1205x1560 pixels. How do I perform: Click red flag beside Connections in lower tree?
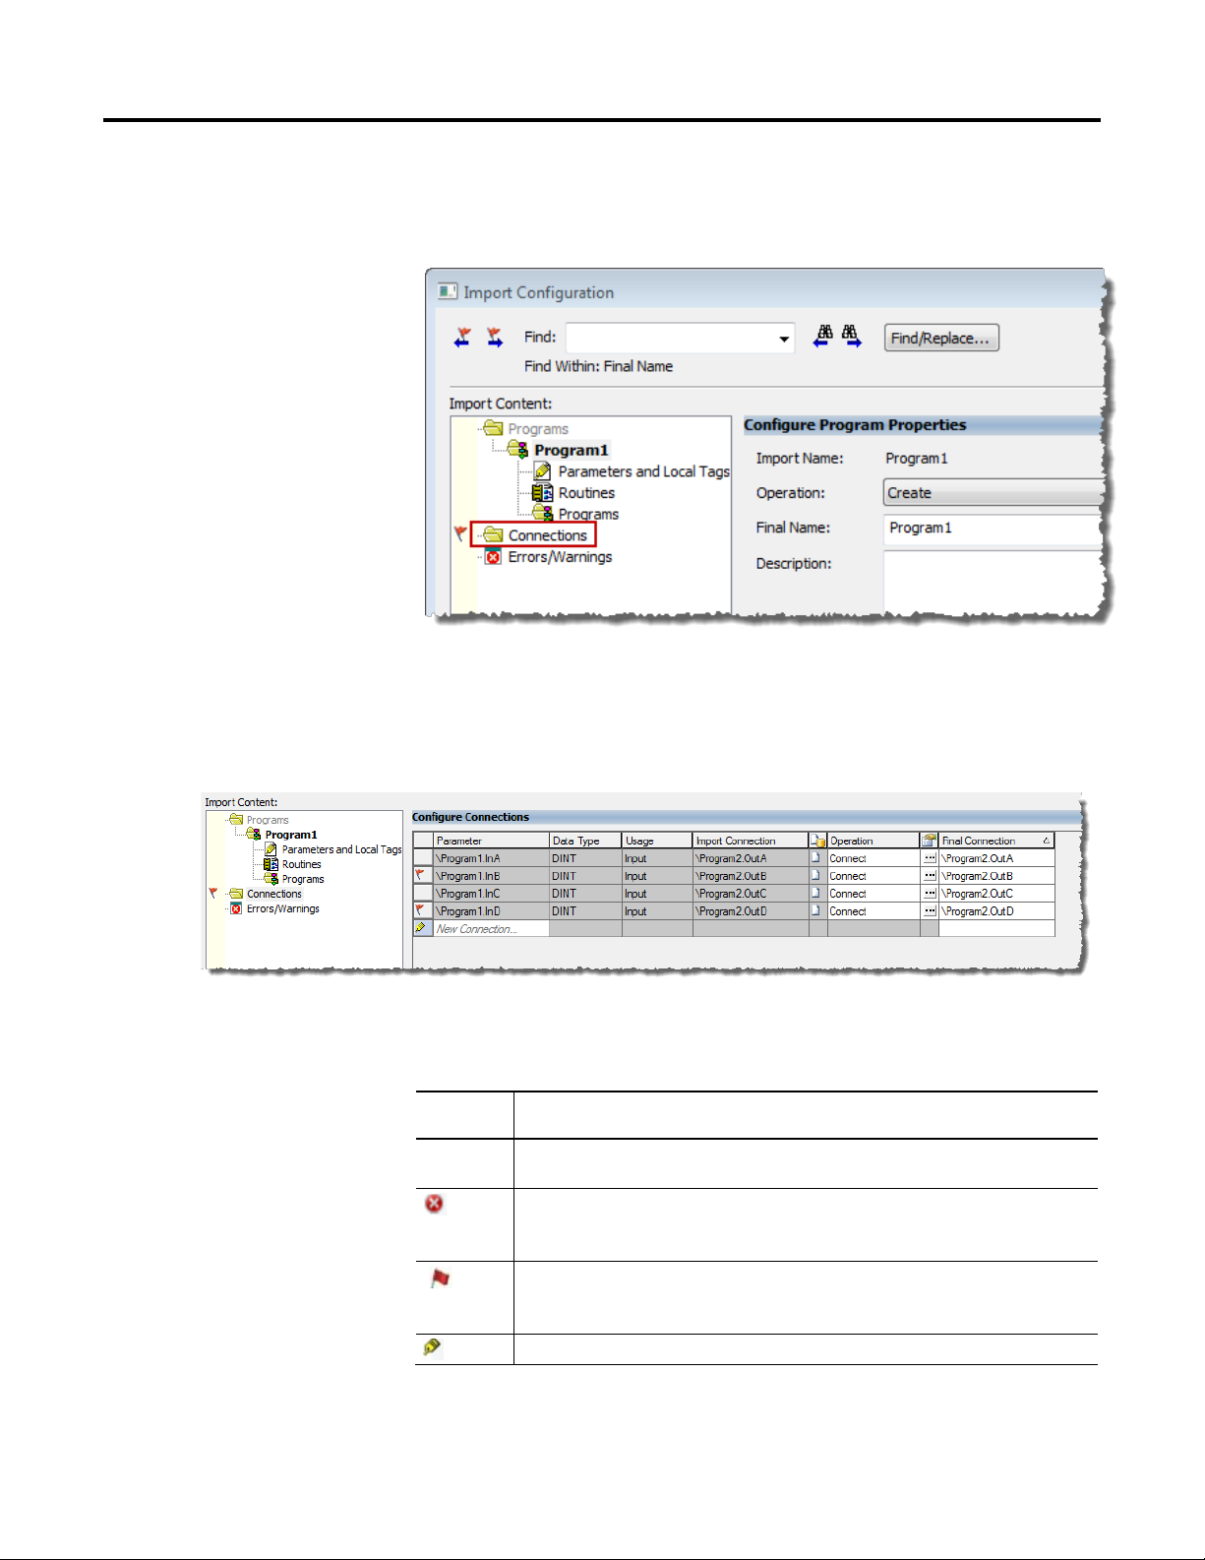tap(212, 893)
